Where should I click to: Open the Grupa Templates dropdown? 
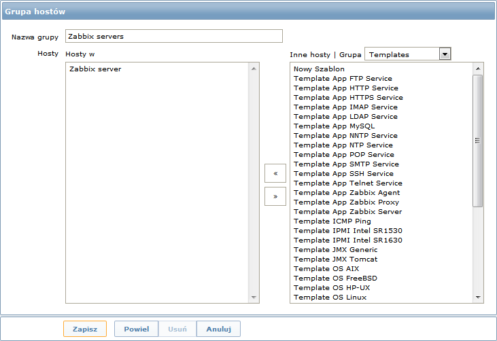point(408,54)
